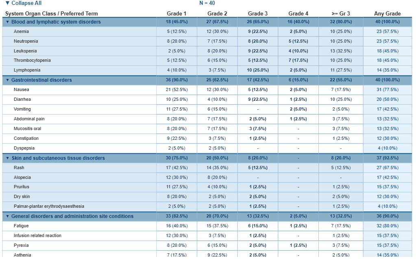Open Nausea Any Grade value 31 (77.5%)

[388, 90]
